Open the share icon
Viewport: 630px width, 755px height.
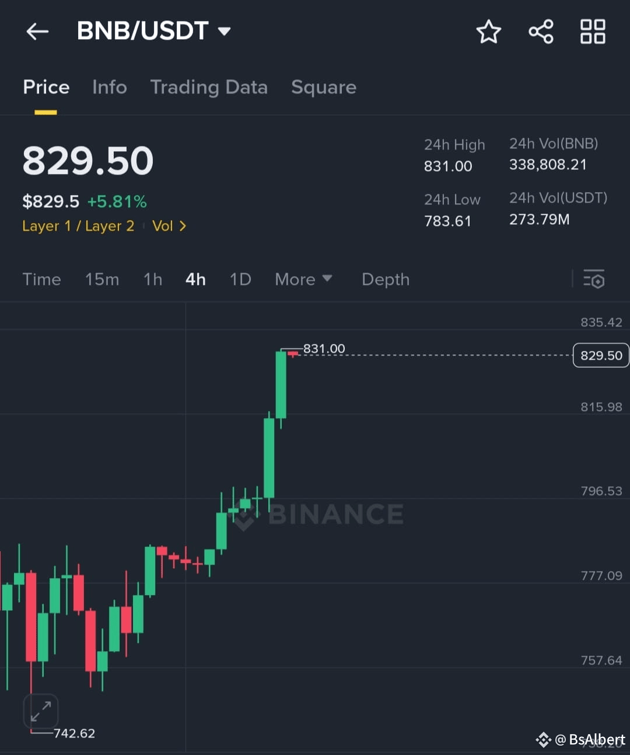(541, 32)
